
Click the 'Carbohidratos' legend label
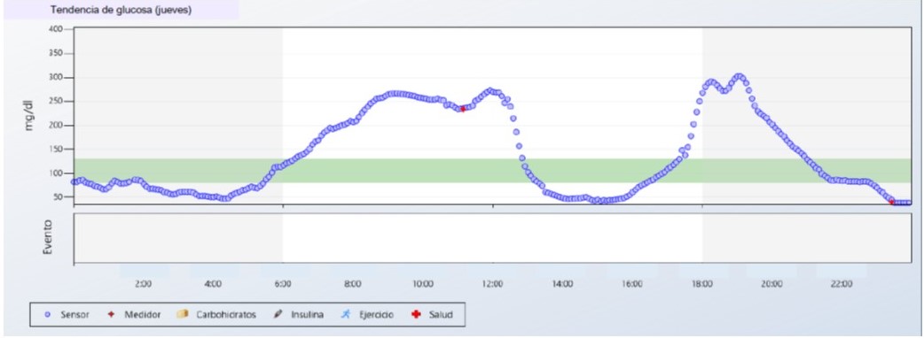coord(226,315)
